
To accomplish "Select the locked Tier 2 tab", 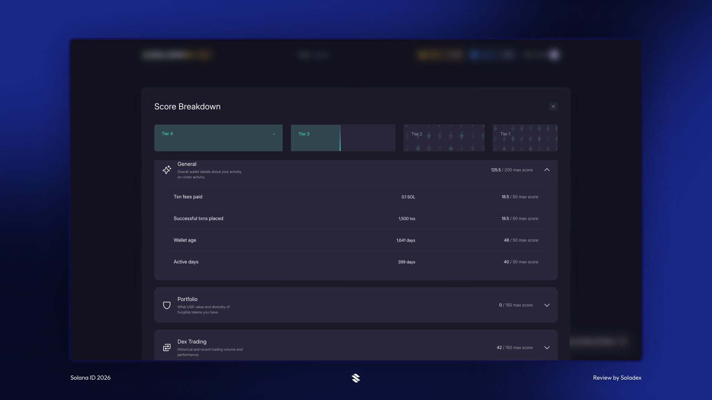I will pos(444,138).
